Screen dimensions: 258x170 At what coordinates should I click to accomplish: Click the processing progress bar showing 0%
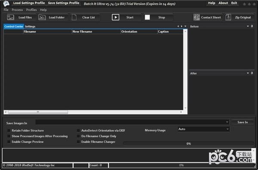point(189,144)
